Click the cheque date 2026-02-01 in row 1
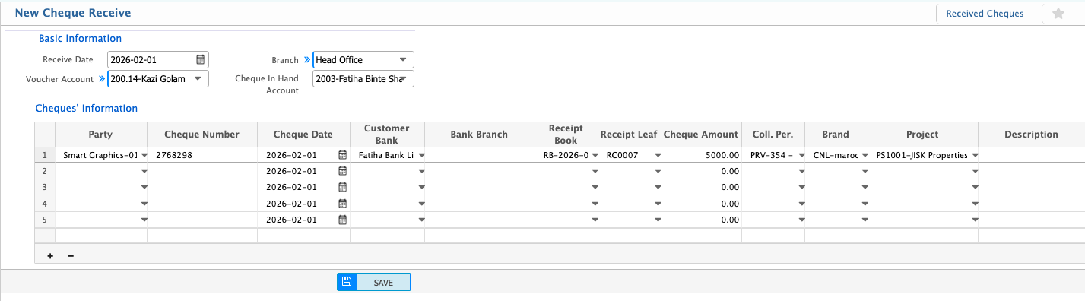 pos(292,155)
